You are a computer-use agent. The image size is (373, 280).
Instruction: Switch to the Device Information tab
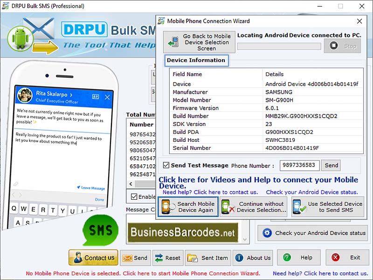click(196, 60)
